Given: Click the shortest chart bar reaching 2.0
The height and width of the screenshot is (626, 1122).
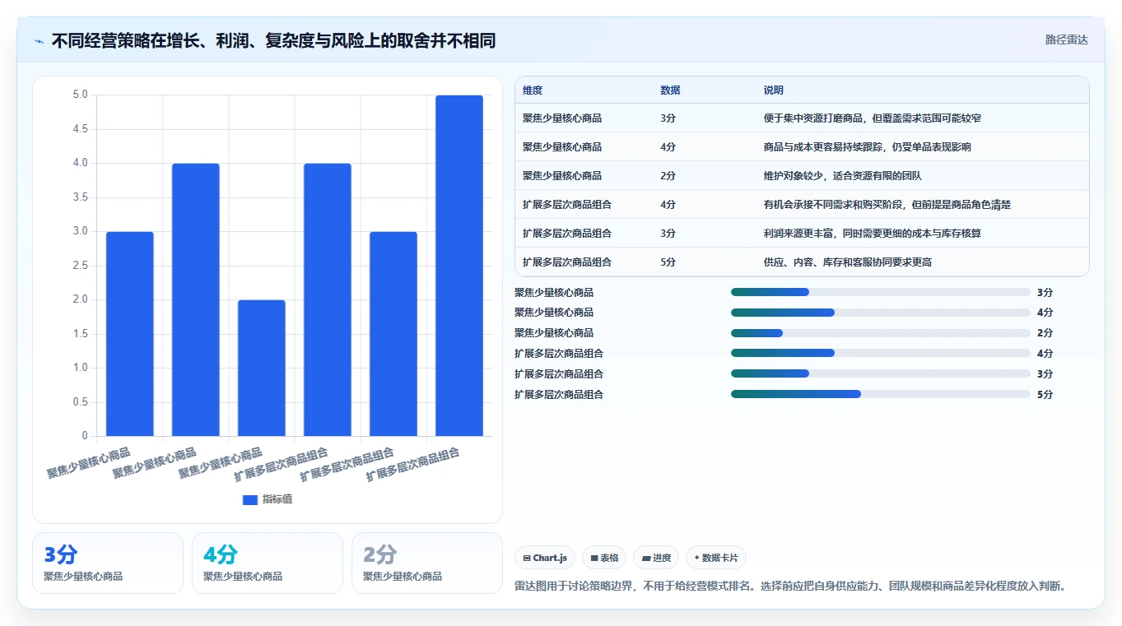Looking at the screenshot, I should pyautogui.click(x=262, y=368).
